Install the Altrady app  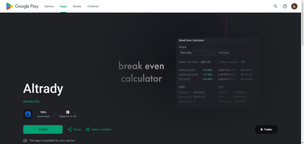pyautogui.click(x=43, y=129)
